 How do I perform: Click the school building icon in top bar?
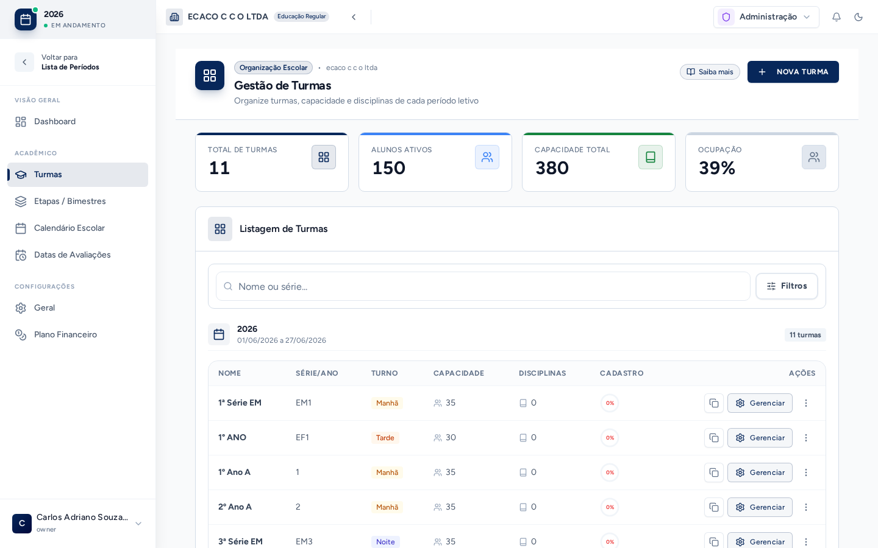[174, 17]
